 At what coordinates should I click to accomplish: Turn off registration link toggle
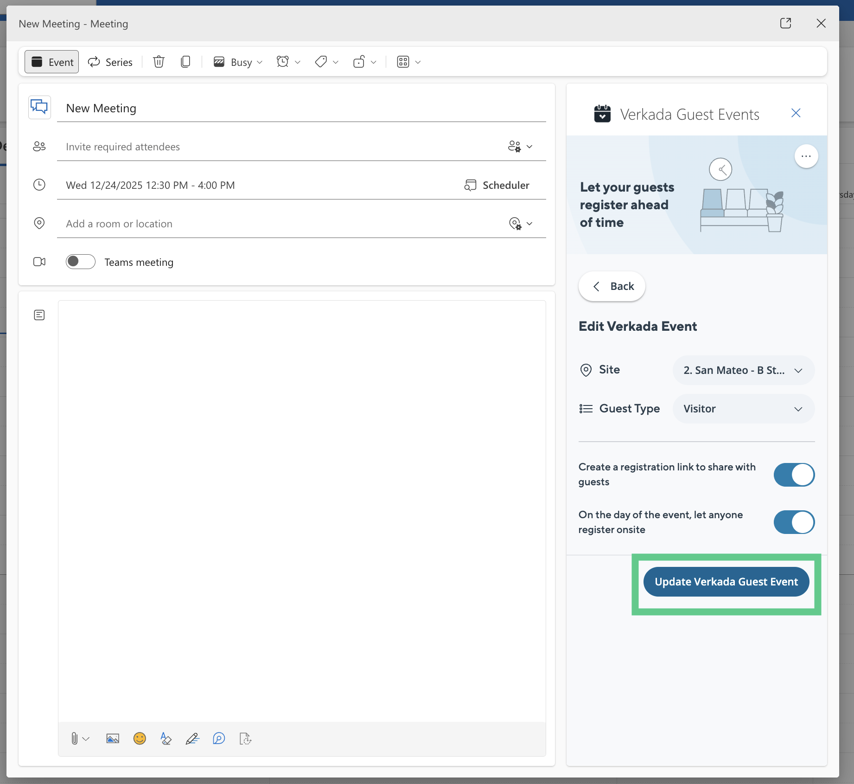[794, 475]
